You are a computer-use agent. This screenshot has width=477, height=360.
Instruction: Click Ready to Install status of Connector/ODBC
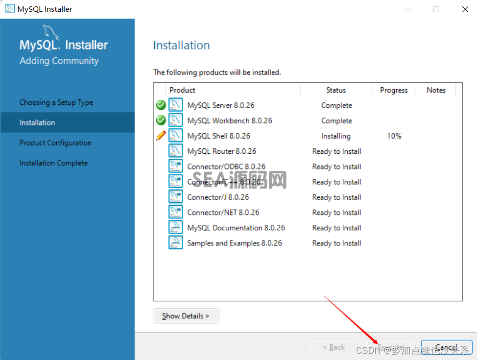pyautogui.click(x=336, y=167)
